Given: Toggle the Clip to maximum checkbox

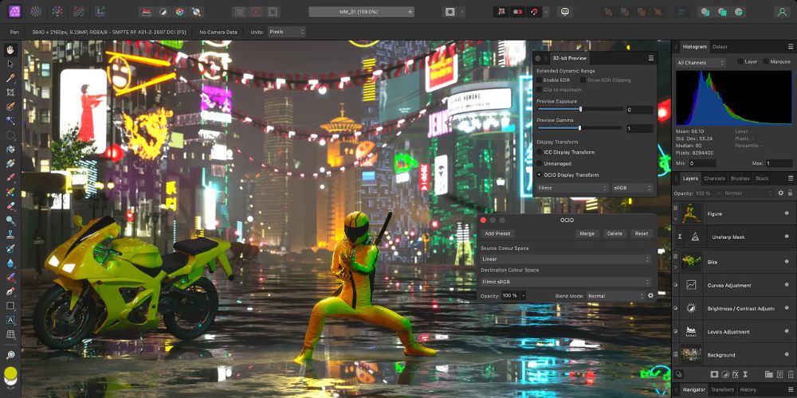Looking at the screenshot, I should click(x=540, y=90).
